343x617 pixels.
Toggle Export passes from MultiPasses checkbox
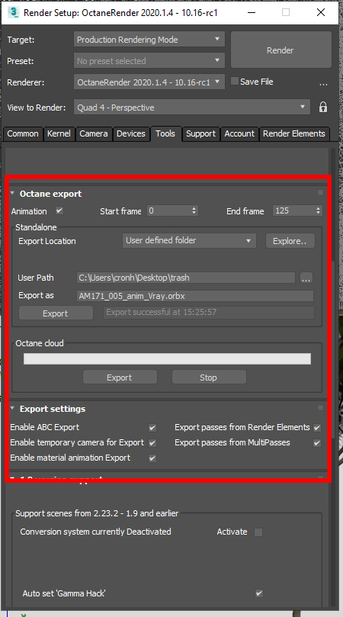pyautogui.click(x=316, y=443)
